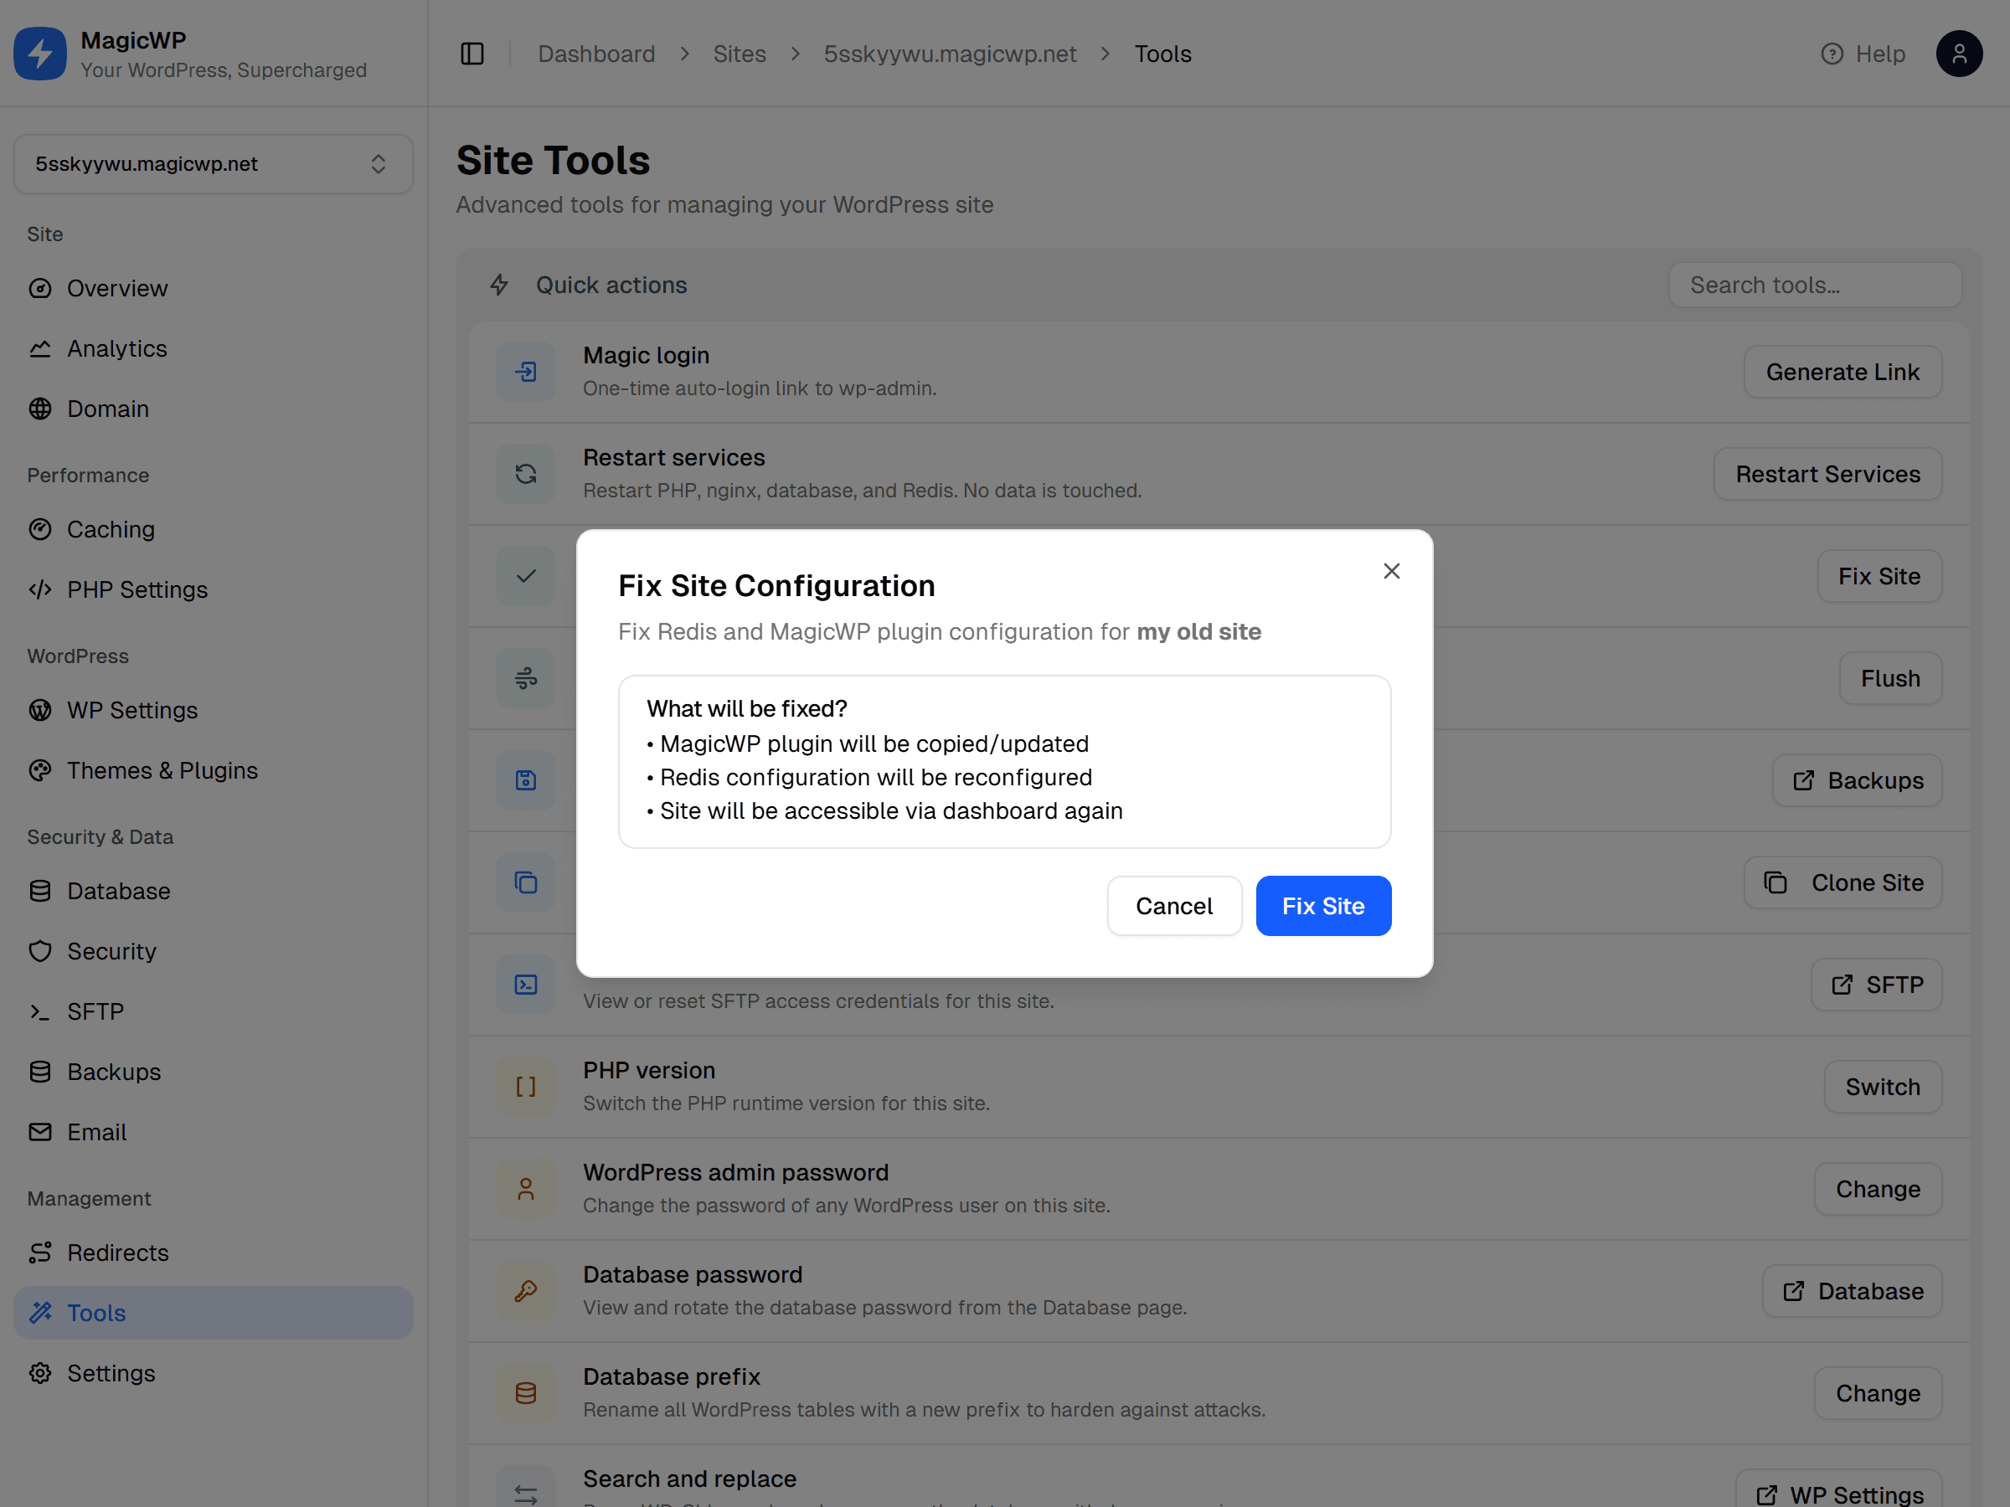Click the checkmark icon in Fix Site row
Image resolution: width=2010 pixels, height=1507 pixels.
(x=526, y=576)
